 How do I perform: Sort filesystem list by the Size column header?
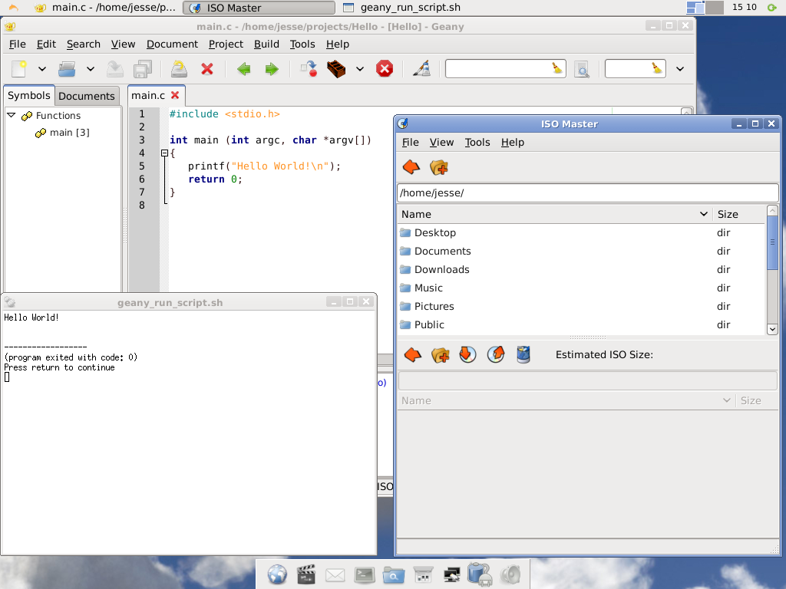click(x=739, y=215)
